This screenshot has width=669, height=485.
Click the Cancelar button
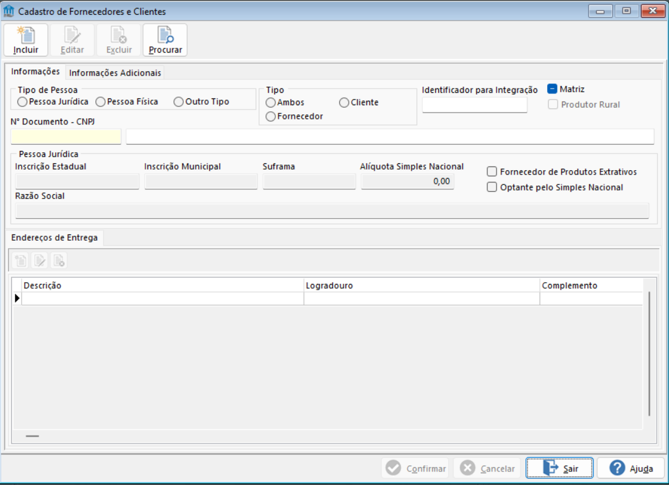[487, 468]
